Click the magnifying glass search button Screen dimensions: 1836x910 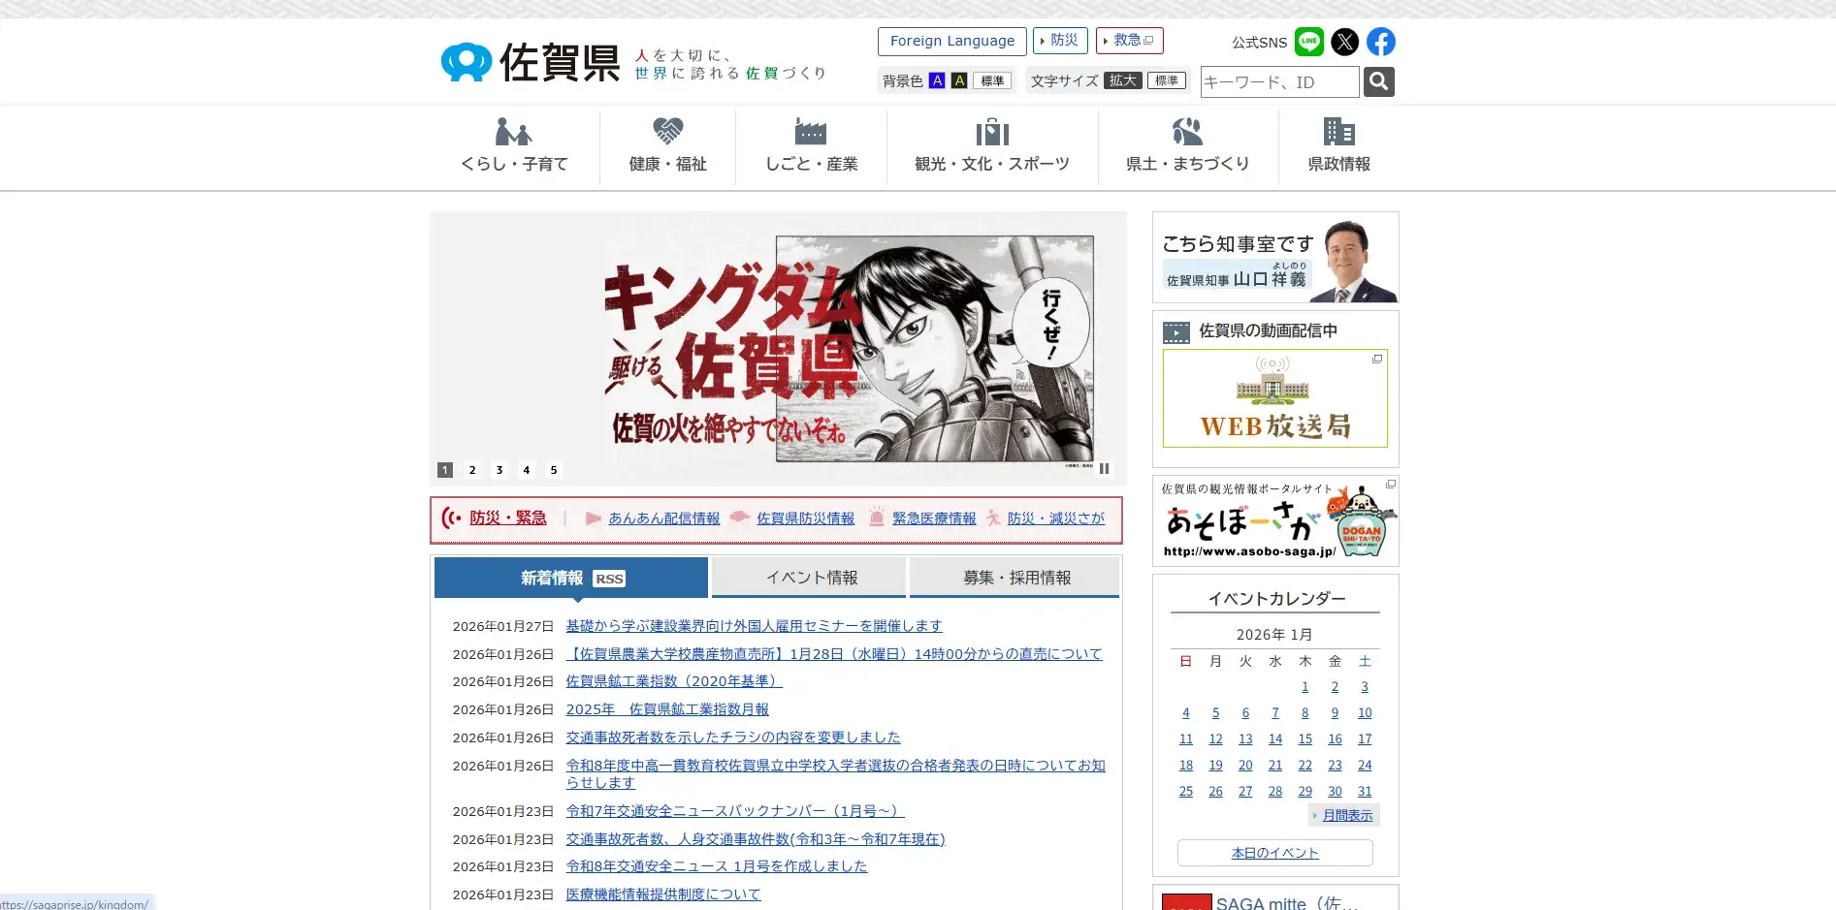[1378, 82]
